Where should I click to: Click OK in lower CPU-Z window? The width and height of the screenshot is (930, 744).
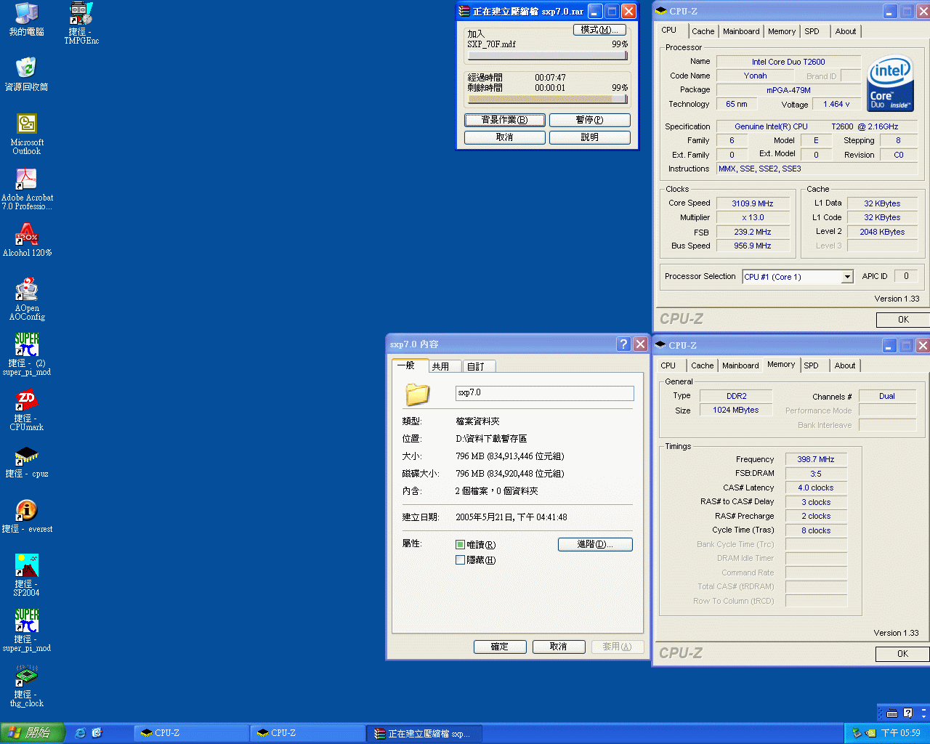[x=902, y=654]
